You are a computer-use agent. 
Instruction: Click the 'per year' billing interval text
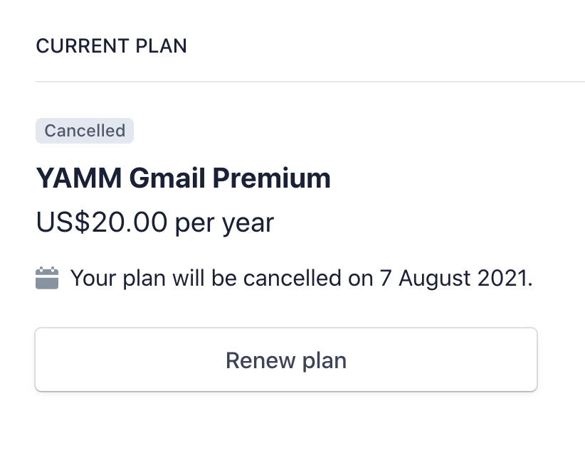[x=224, y=225]
